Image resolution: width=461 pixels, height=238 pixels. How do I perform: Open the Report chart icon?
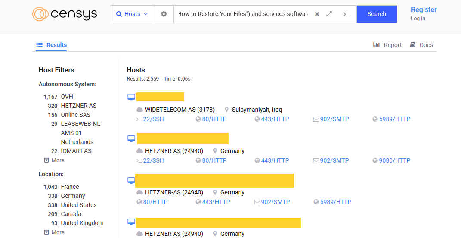(377, 45)
